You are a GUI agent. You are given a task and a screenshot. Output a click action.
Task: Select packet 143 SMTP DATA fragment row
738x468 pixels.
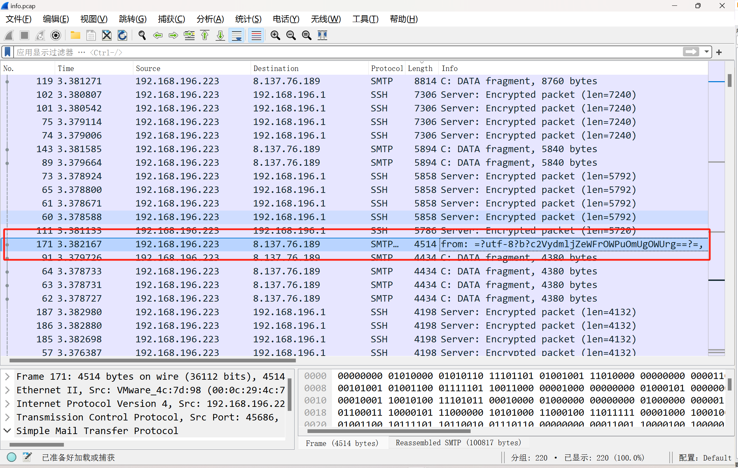(x=354, y=149)
